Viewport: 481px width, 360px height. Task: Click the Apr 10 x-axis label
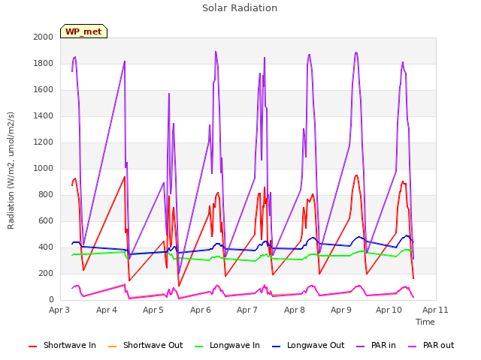coord(389,310)
